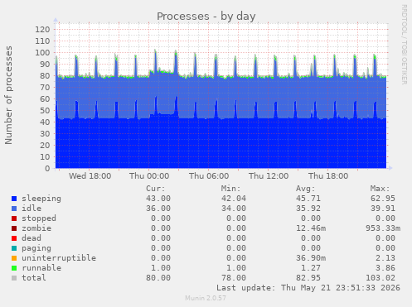Click the 'Cur:' column header
Viewport: 412px width, 307px height.
click(156, 189)
